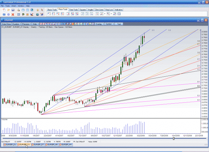209x152 pixels.
Task: Open the Chart menu
Action: [14, 6]
